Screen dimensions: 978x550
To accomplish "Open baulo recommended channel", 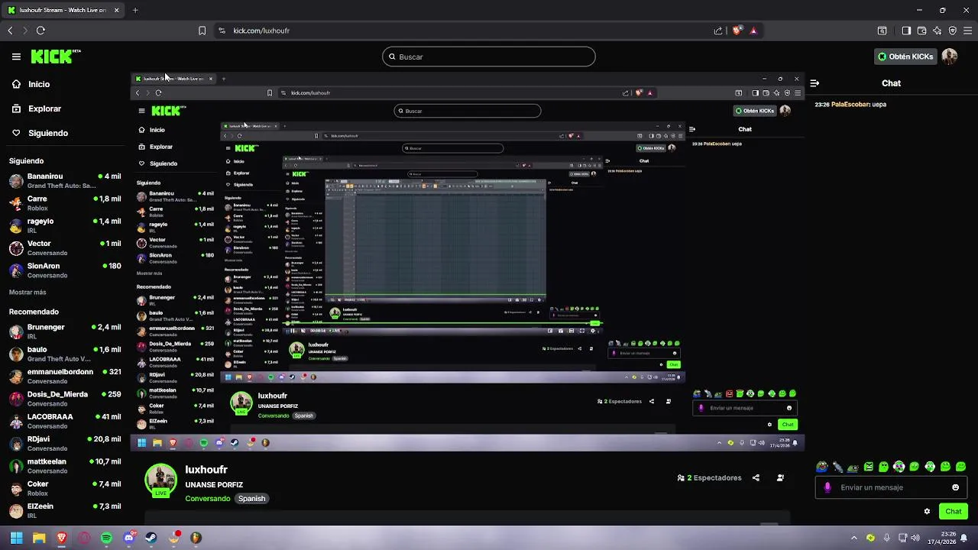I will [x=64, y=354].
